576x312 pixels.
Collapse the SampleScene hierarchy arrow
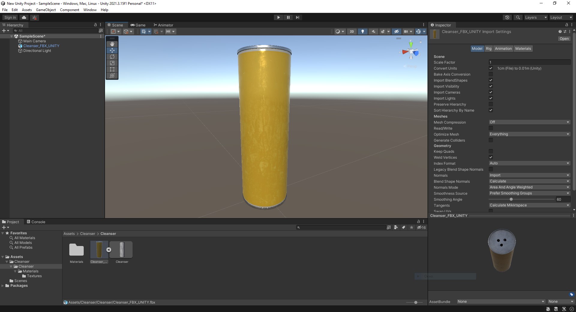(12, 36)
